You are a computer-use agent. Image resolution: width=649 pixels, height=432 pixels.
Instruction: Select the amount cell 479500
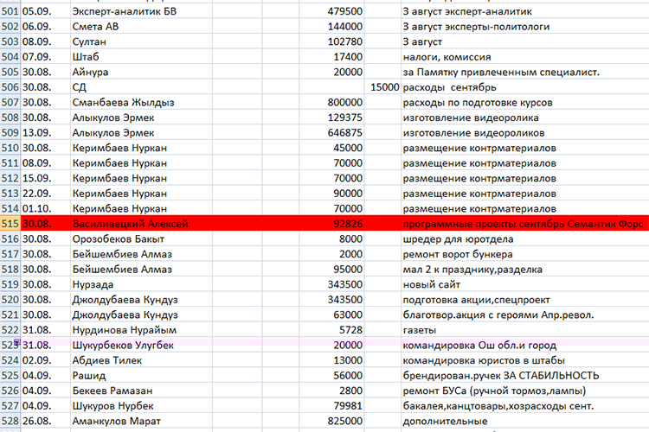(338, 11)
